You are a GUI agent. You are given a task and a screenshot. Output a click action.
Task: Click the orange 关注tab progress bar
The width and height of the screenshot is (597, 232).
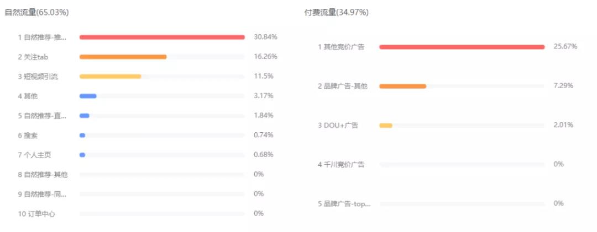pyautogui.click(x=123, y=57)
